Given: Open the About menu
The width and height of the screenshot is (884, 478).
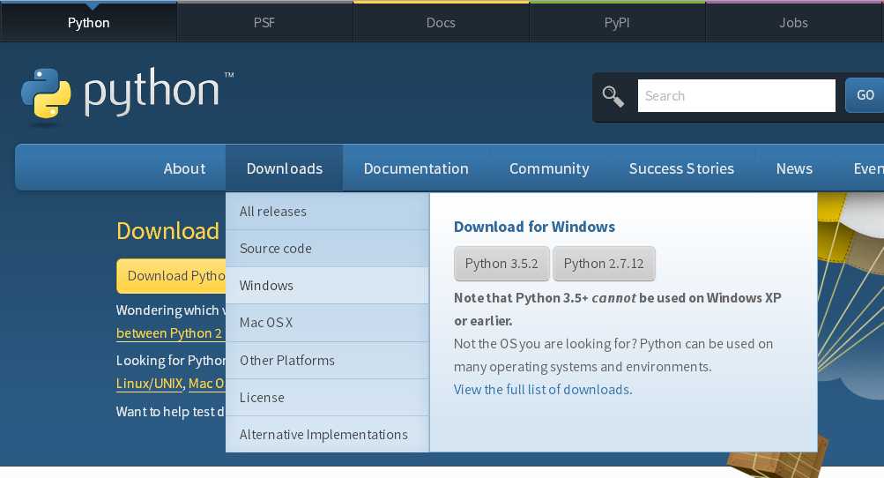Looking at the screenshot, I should point(184,168).
